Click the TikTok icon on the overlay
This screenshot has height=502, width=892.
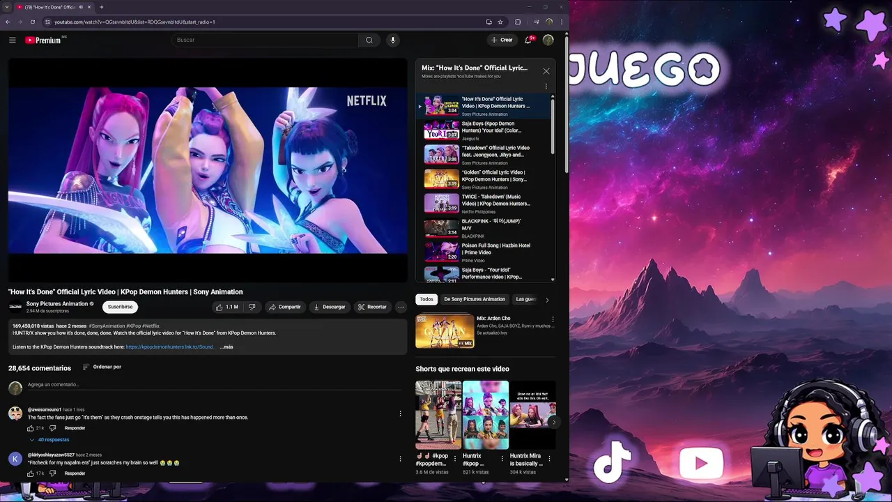pyautogui.click(x=613, y=462)
